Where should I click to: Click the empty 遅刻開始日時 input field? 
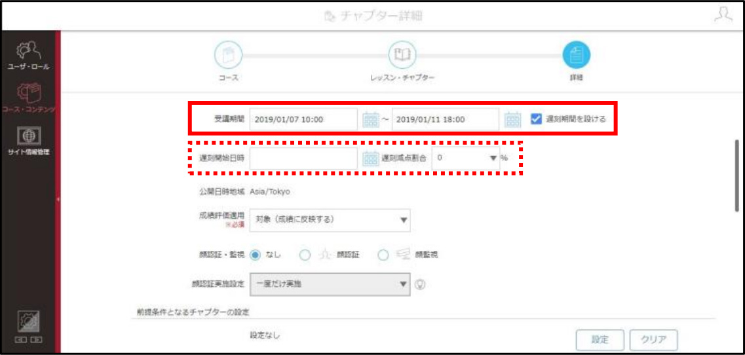coord(303,159)
